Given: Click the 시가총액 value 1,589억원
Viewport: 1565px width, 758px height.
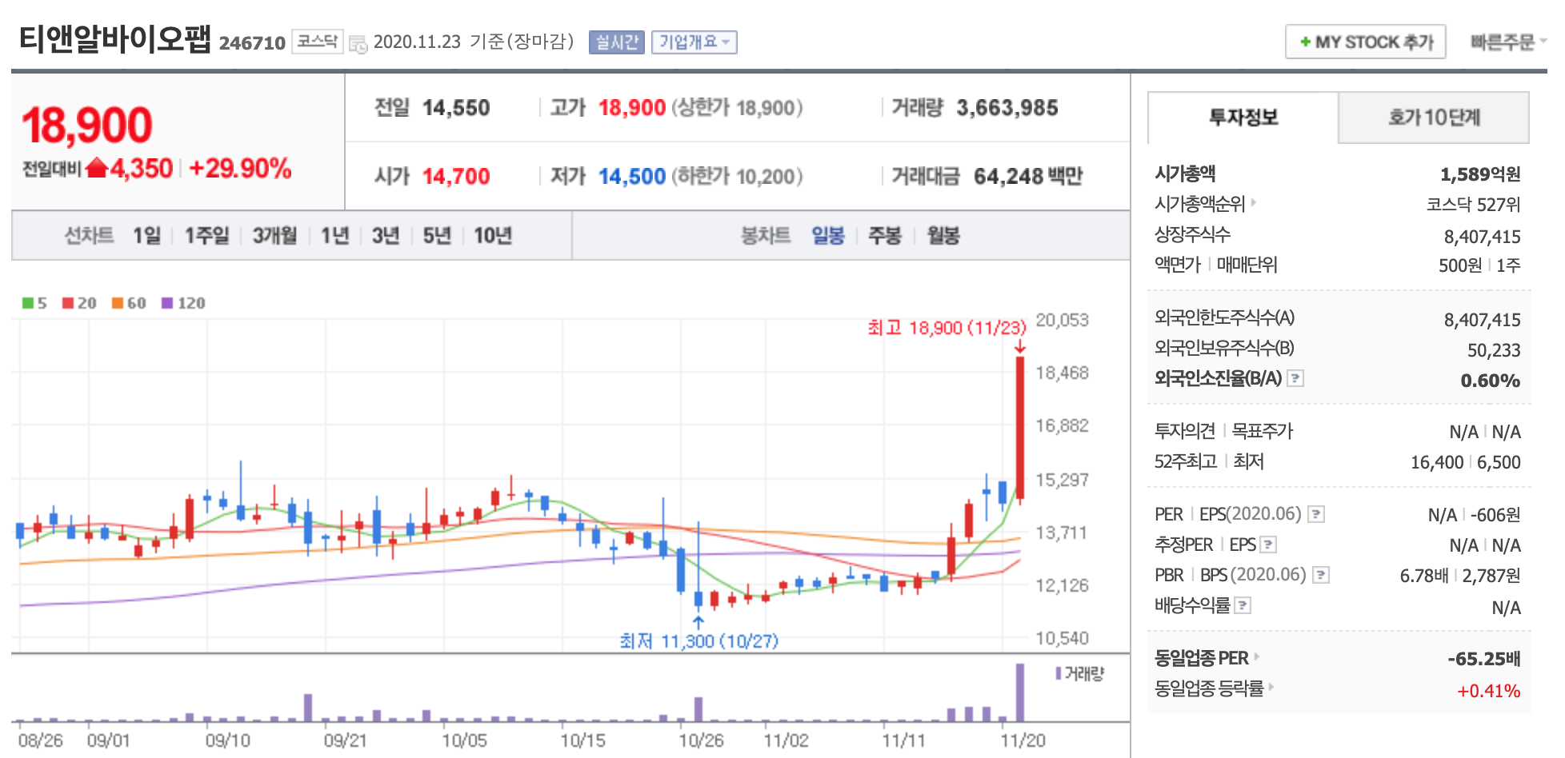Looking at the screenshot, I should (1480, 174).
